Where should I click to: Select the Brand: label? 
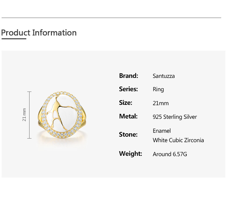coord(128,76)
